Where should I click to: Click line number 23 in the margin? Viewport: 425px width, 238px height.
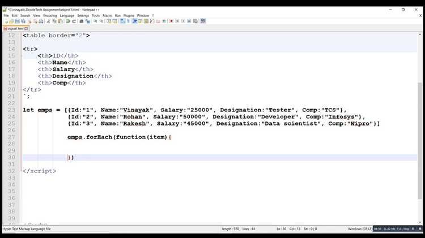(x=11, y=110)
